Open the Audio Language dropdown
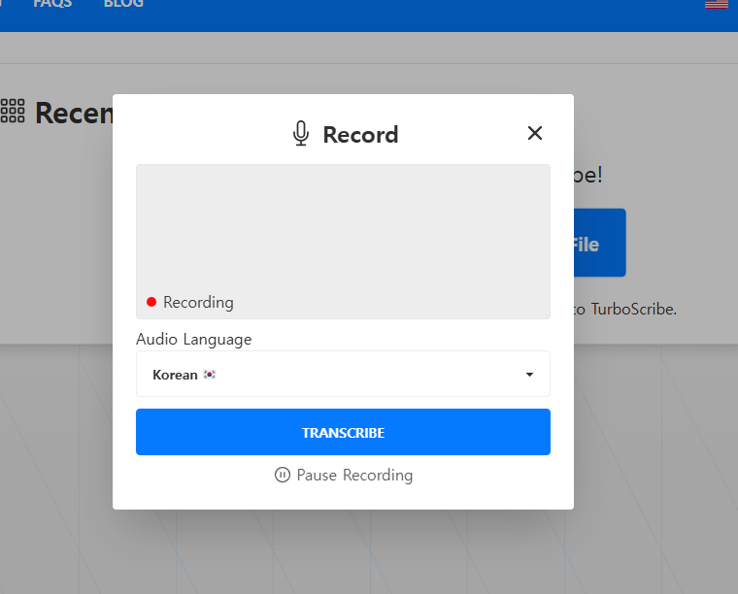Viewport: 738px width, 594px height. click(x=343, y=374)
